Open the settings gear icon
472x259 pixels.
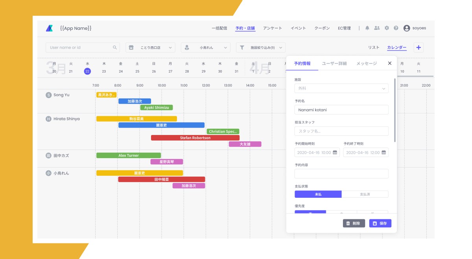point(387,28)
